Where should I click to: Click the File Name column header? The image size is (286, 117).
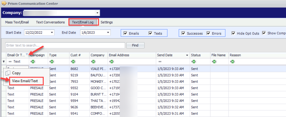pos(219,55)
